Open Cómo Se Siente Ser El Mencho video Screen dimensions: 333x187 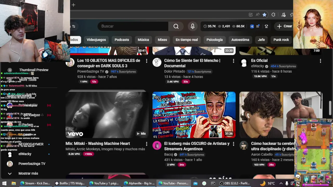tap(192, 63)
